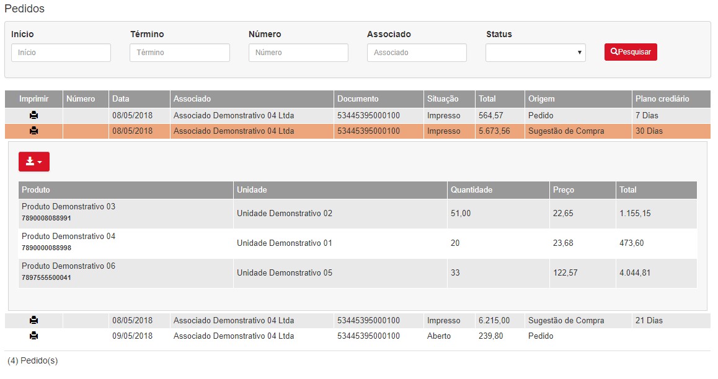Select the product total 4.044,81
The image size is (718, 379).
tap(657, 273)
